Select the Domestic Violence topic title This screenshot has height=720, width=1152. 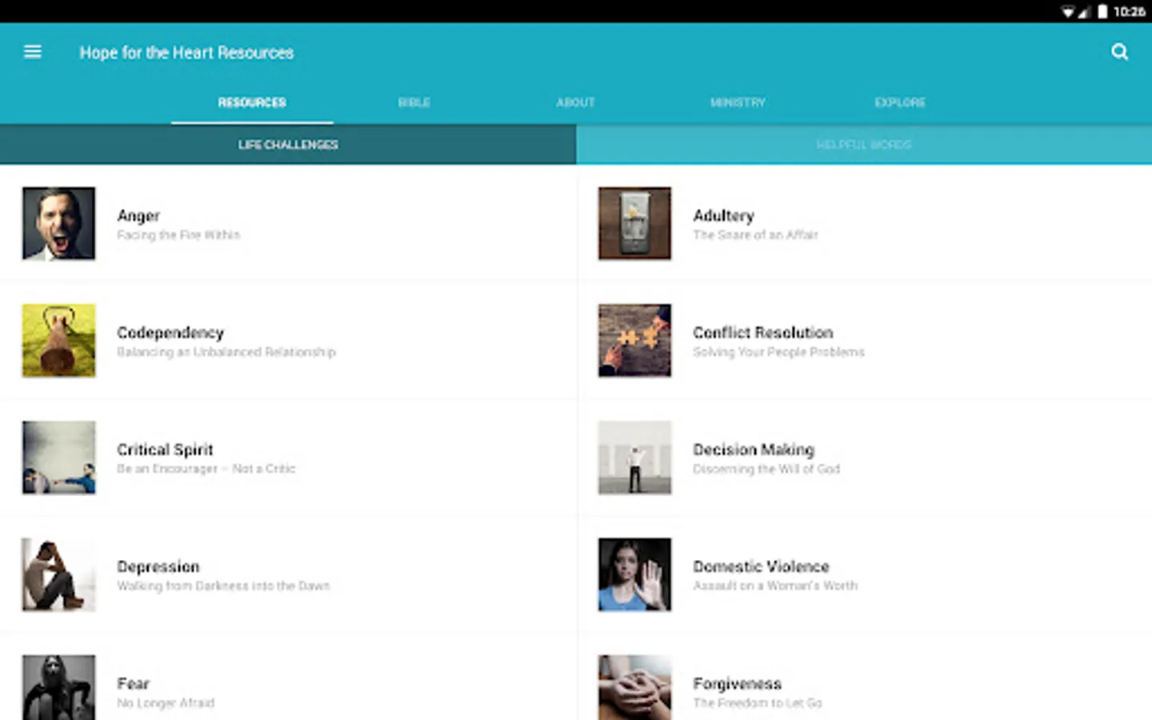[761, 566]
